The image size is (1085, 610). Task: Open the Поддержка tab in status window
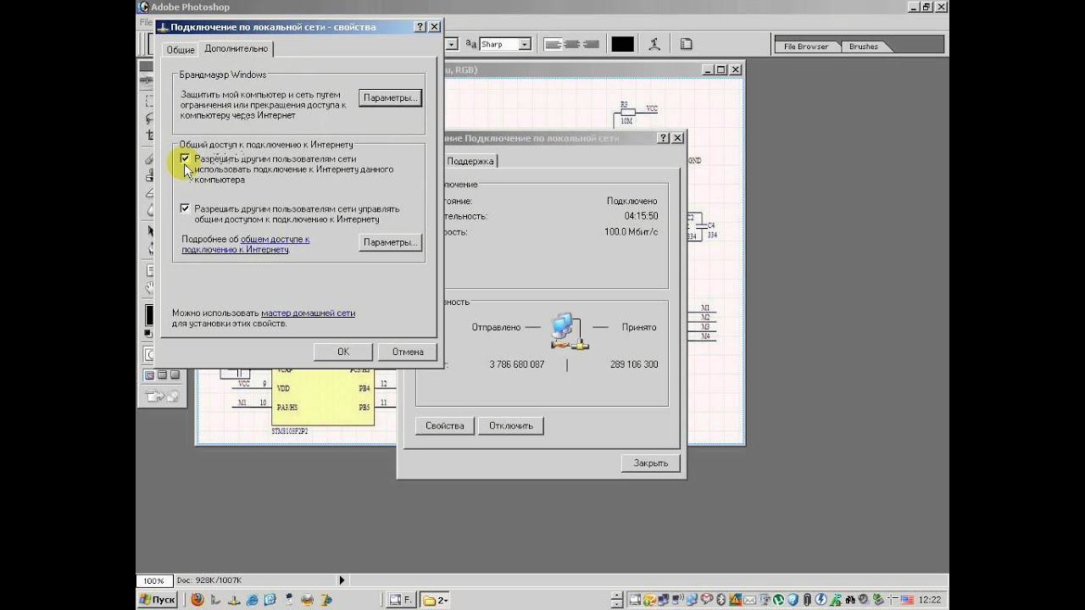[470, 161]
